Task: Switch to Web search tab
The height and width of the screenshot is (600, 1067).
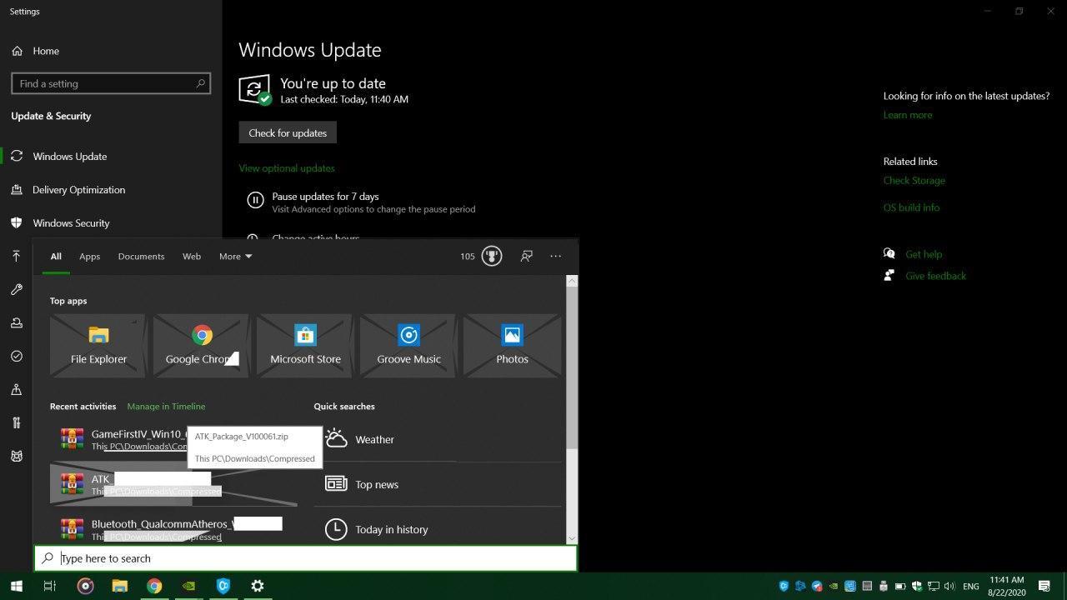Action: click(x=192, y=256)
